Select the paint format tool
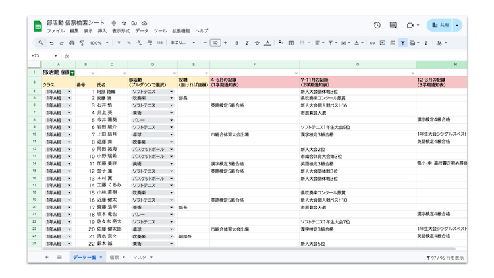 click(82, 43)
